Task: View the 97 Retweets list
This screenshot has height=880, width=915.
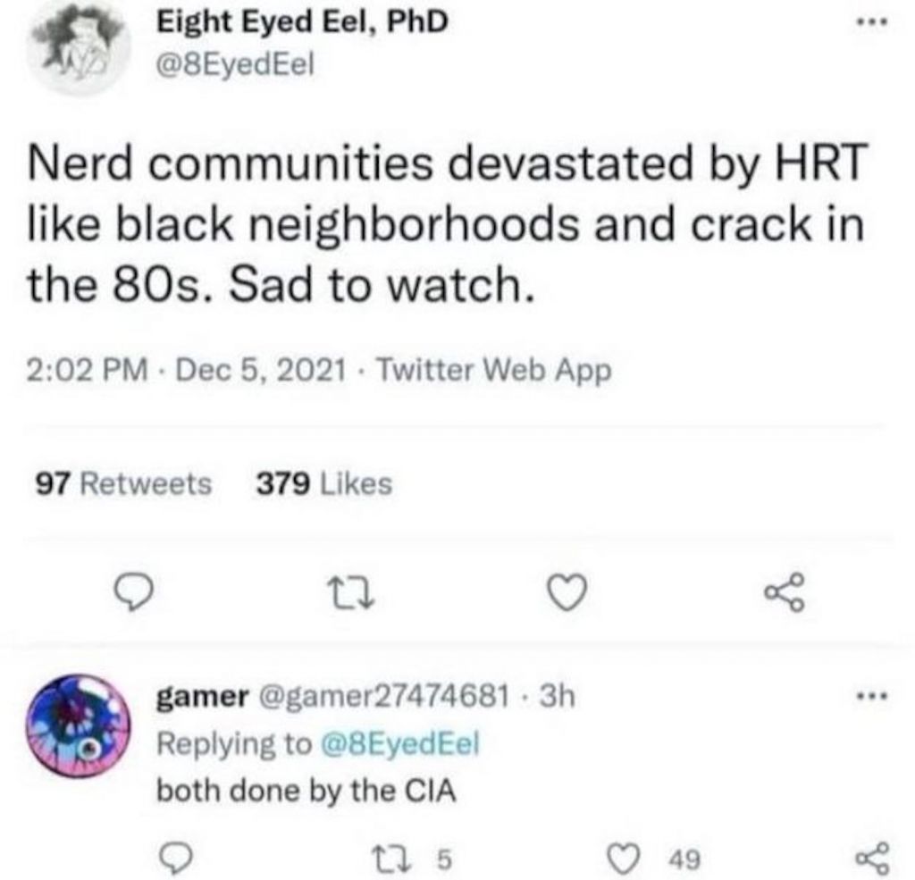Action: [x=123, y=483]
